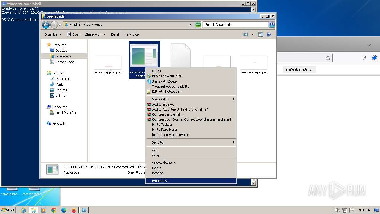Expand the view options dropdown arrow

tap(253, 34)
